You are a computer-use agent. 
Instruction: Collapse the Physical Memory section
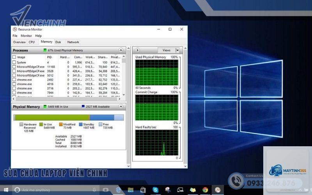(x=121, y=106)
